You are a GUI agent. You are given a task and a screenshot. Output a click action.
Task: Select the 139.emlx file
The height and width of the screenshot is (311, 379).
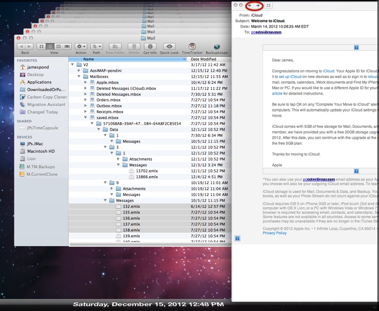150,236
